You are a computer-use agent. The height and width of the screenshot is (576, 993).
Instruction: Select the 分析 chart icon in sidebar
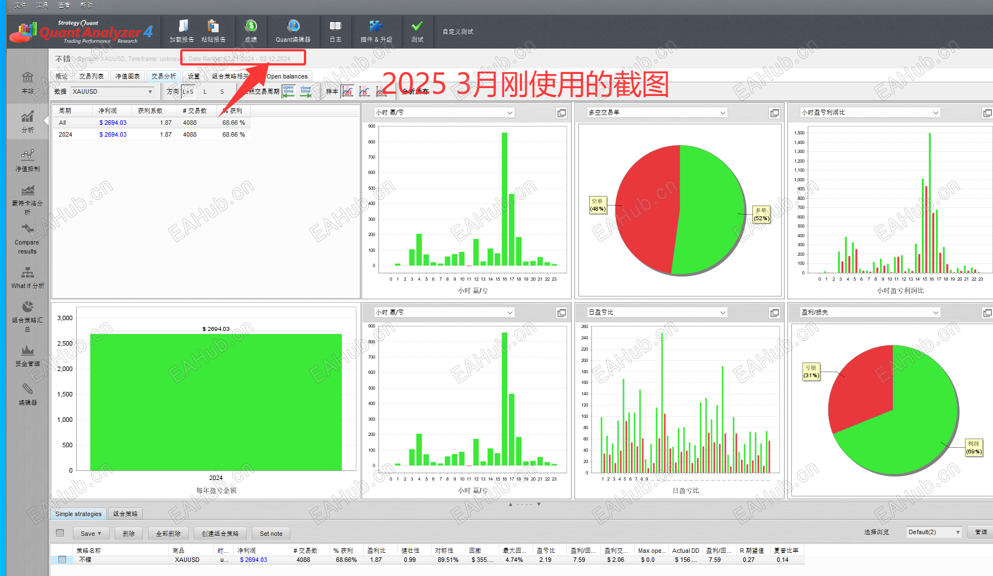27,116
